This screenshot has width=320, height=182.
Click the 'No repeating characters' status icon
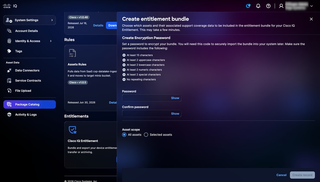coord(124,79)
